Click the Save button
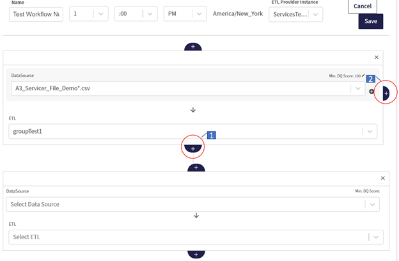The width and height of the screenshot is (399, 261). pos(370,21)
